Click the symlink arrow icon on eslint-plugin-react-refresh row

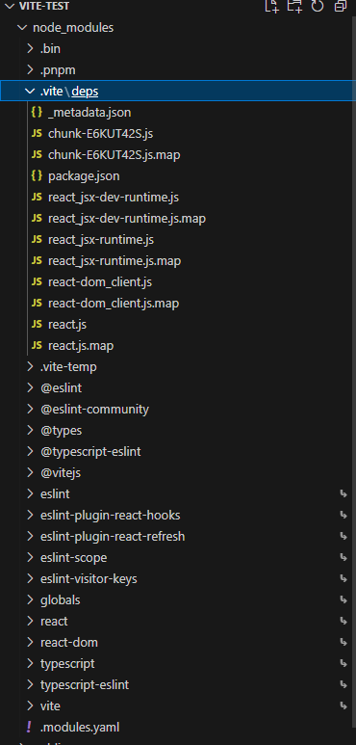(343, 537)
